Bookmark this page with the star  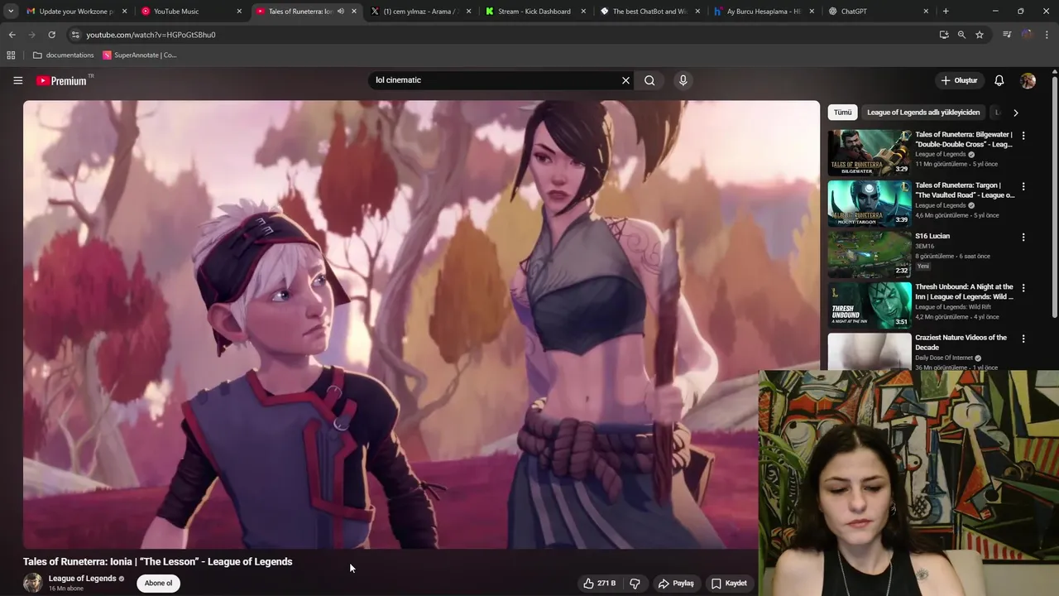pos(980,35)
